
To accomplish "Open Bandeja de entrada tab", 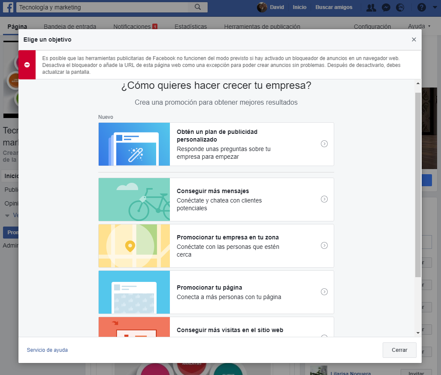I will pyautogui.click(x=70, y=27).
